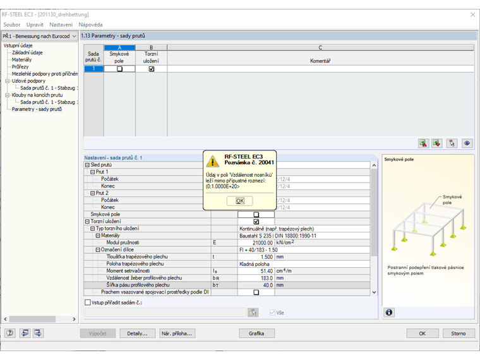Collapse Označení dílce group
Viewport: 480px width, 360px height.
coord(98,250)
